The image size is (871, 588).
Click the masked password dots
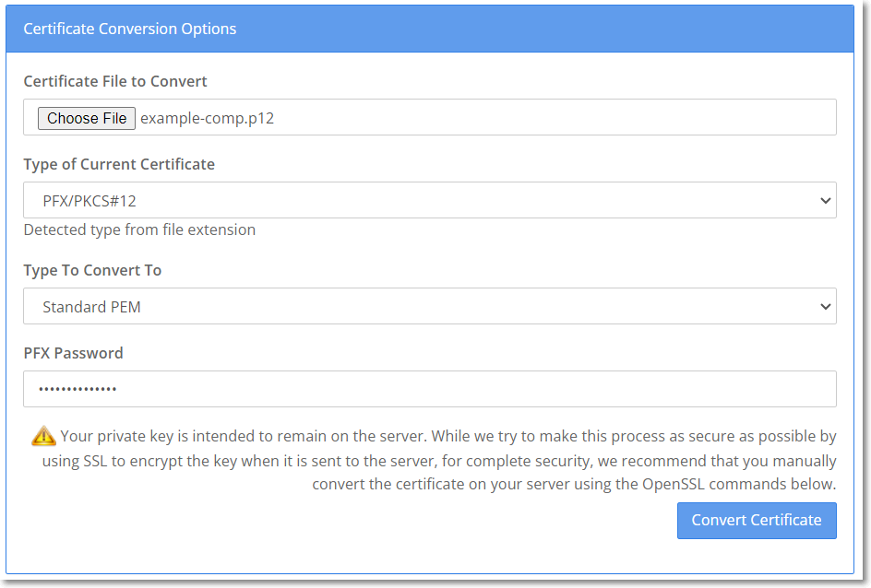click(78, 389)
